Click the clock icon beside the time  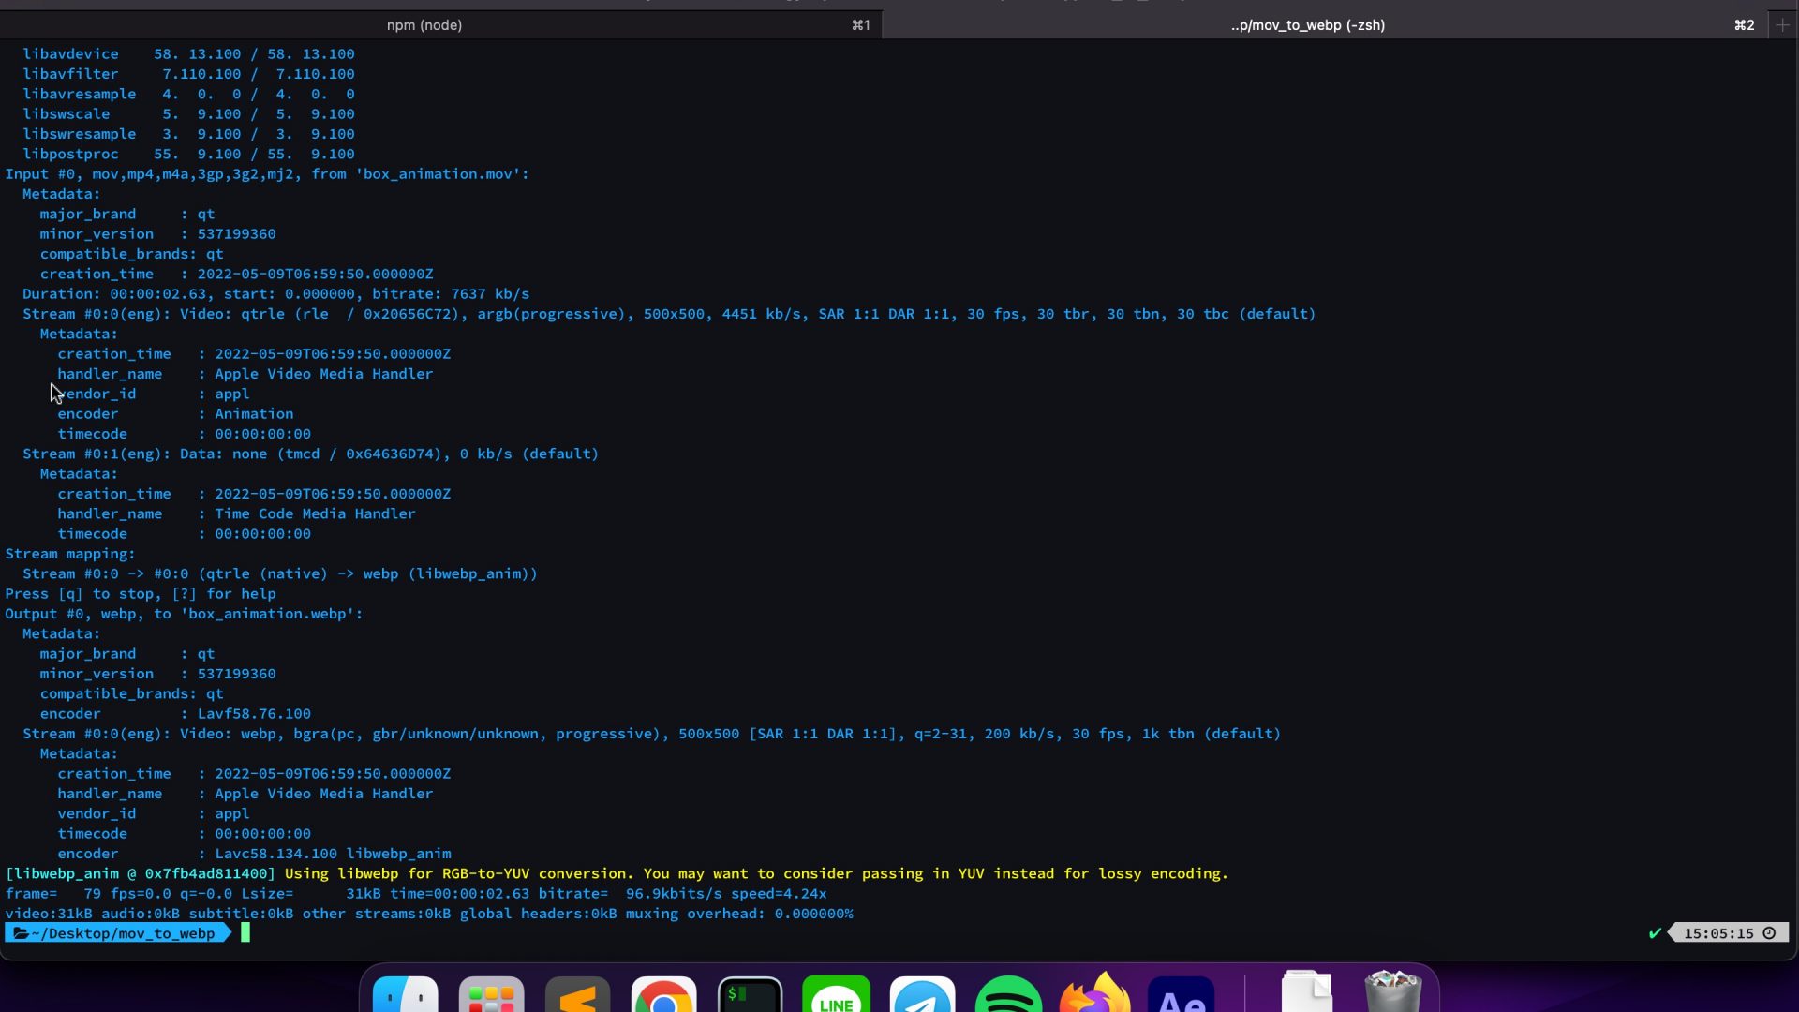[1769, 933]
